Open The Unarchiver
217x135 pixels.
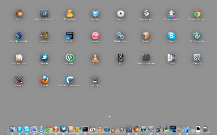[x=19, y=58]
